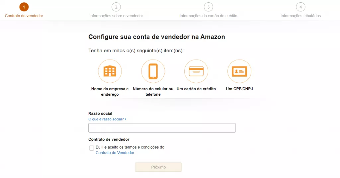The width and height of the screenshot is (340, 178).
Task: Select step 2 circle in progress bar
Action: (x=116, y=7)
